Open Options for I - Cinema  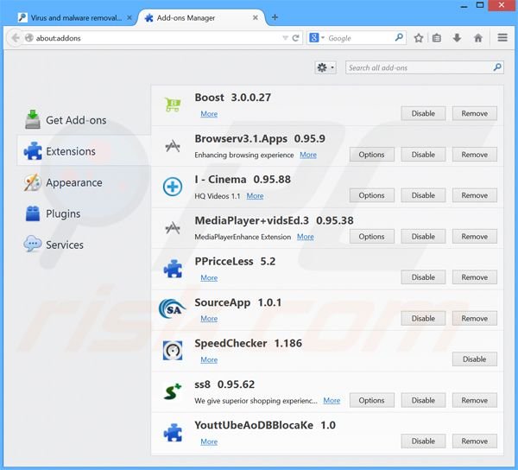click(x=371, y=195)
